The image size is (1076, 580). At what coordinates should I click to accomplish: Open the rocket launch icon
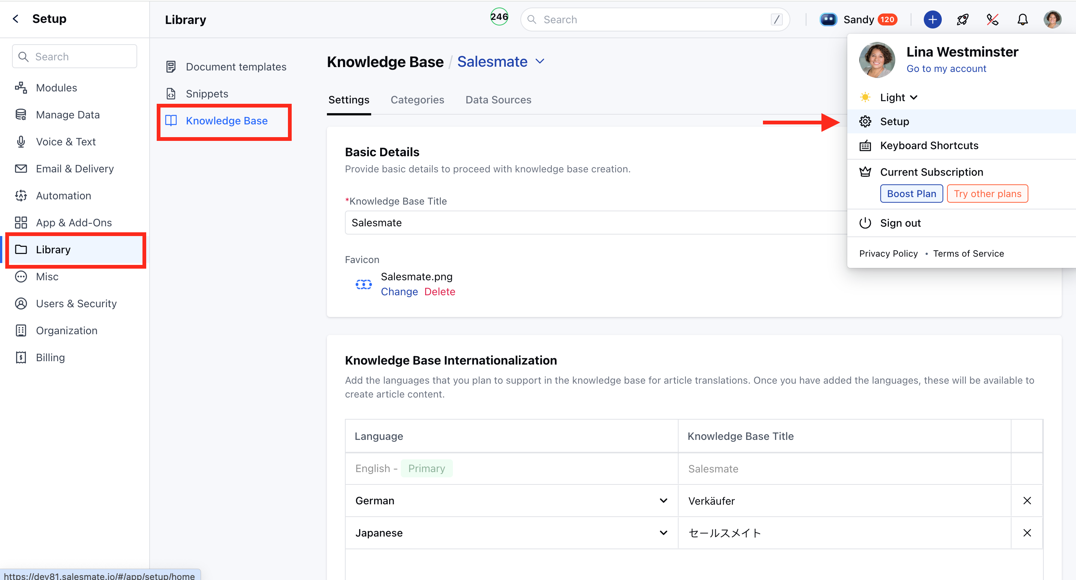click(963, 19)
